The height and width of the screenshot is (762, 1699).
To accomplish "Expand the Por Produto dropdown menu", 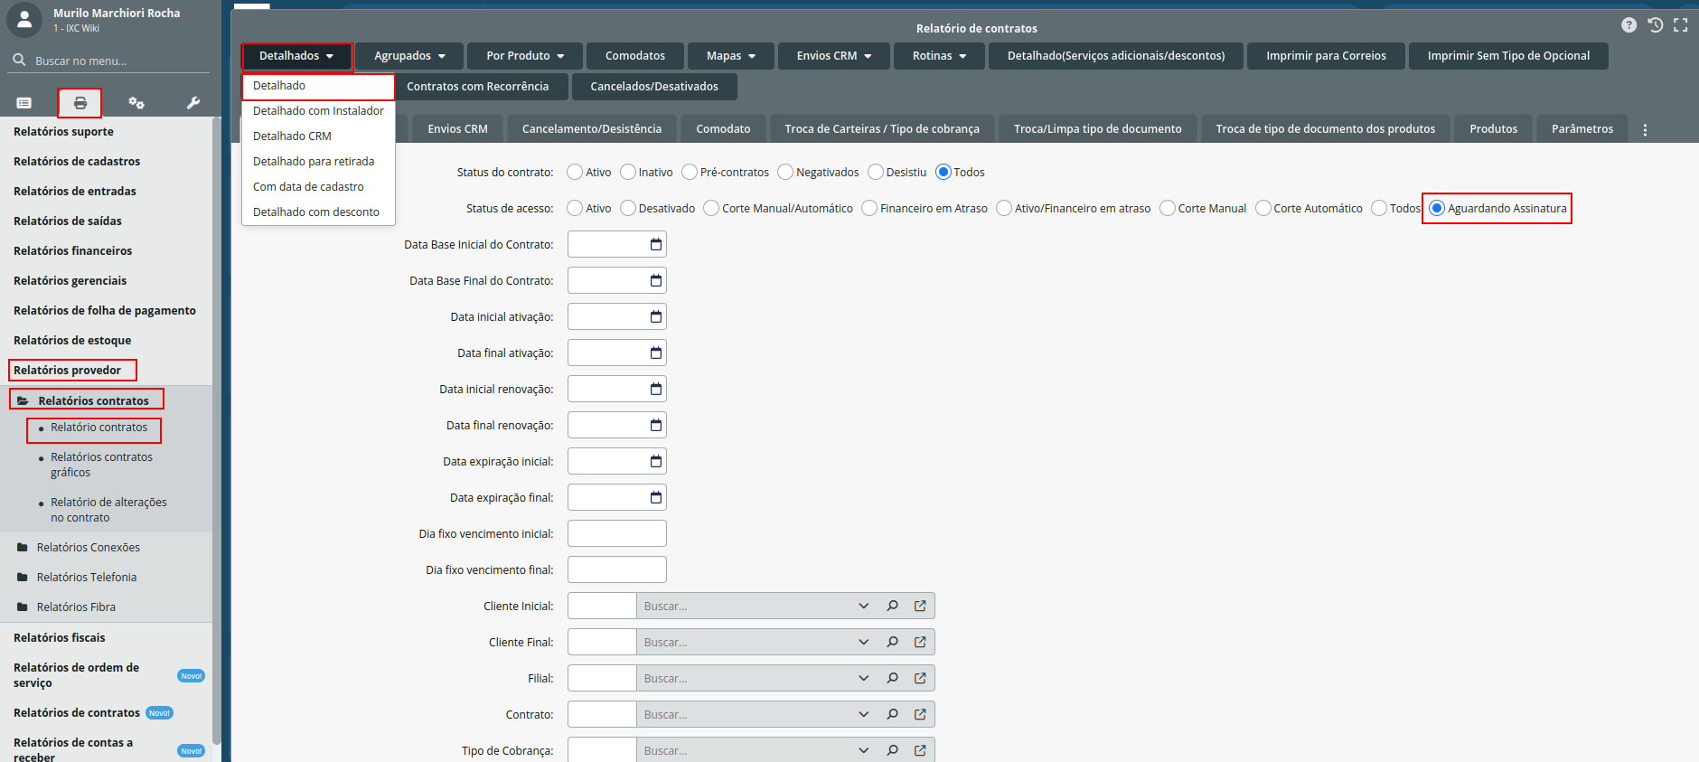I will tap(525, 56).
